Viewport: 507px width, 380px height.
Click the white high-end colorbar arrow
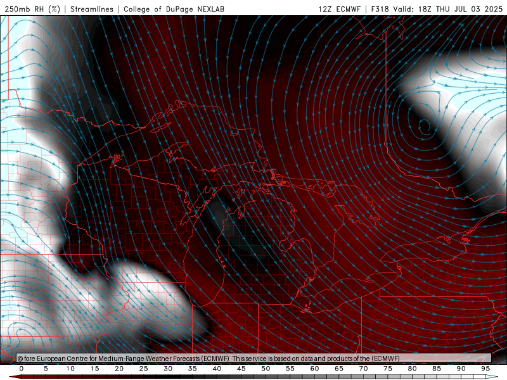(492, 377)
